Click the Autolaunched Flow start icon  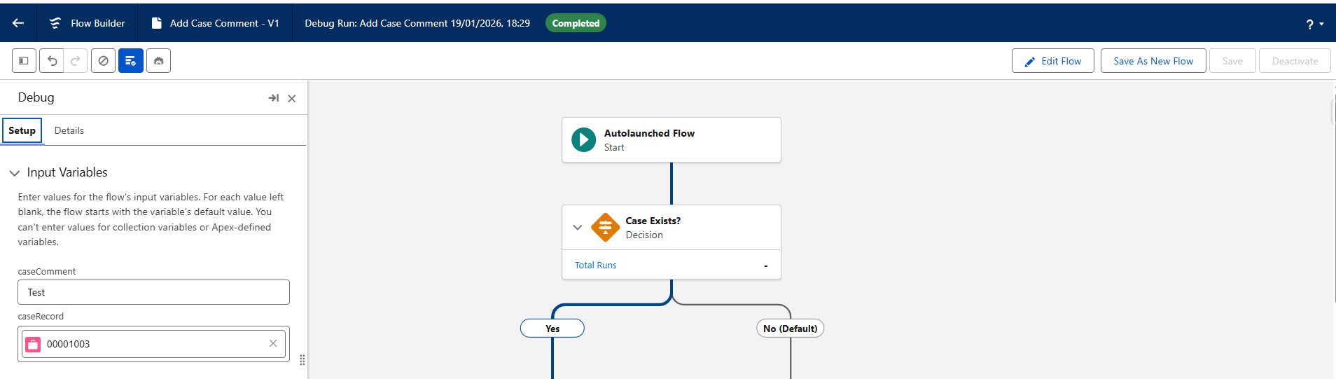tap(583, 140)
